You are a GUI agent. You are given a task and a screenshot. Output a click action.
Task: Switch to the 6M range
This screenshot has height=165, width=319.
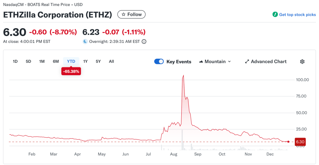[x=56, y=62]
